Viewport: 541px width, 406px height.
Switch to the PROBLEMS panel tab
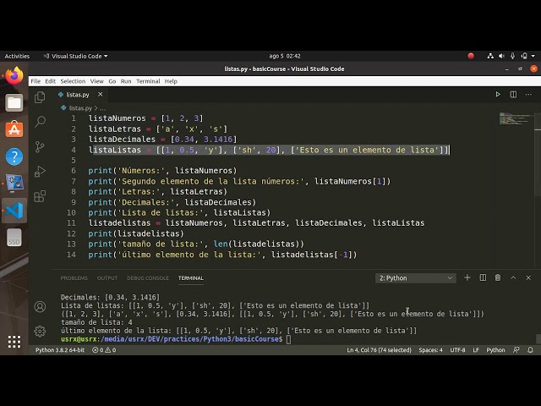click(74, 278)
